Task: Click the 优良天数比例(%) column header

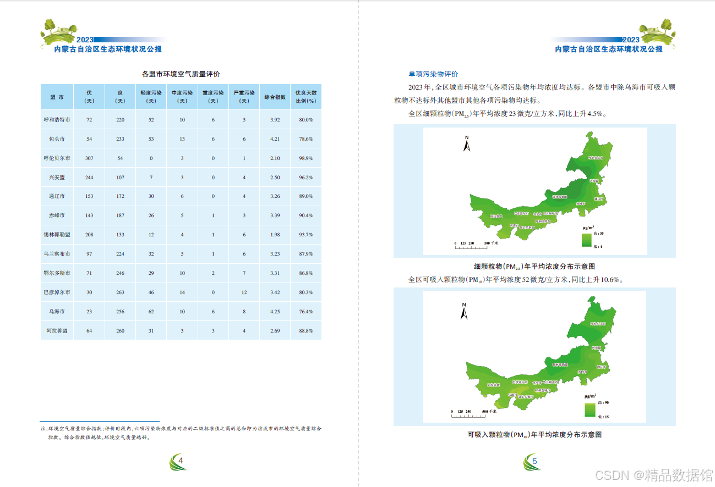Action: click(306, 97)
